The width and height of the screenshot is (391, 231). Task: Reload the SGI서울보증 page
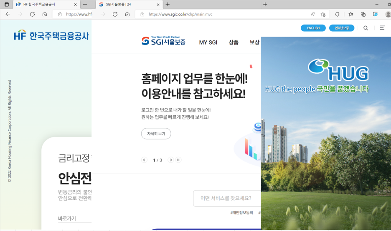coord(115,14)
